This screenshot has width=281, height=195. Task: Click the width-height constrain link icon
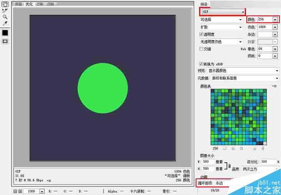(229, 166)
